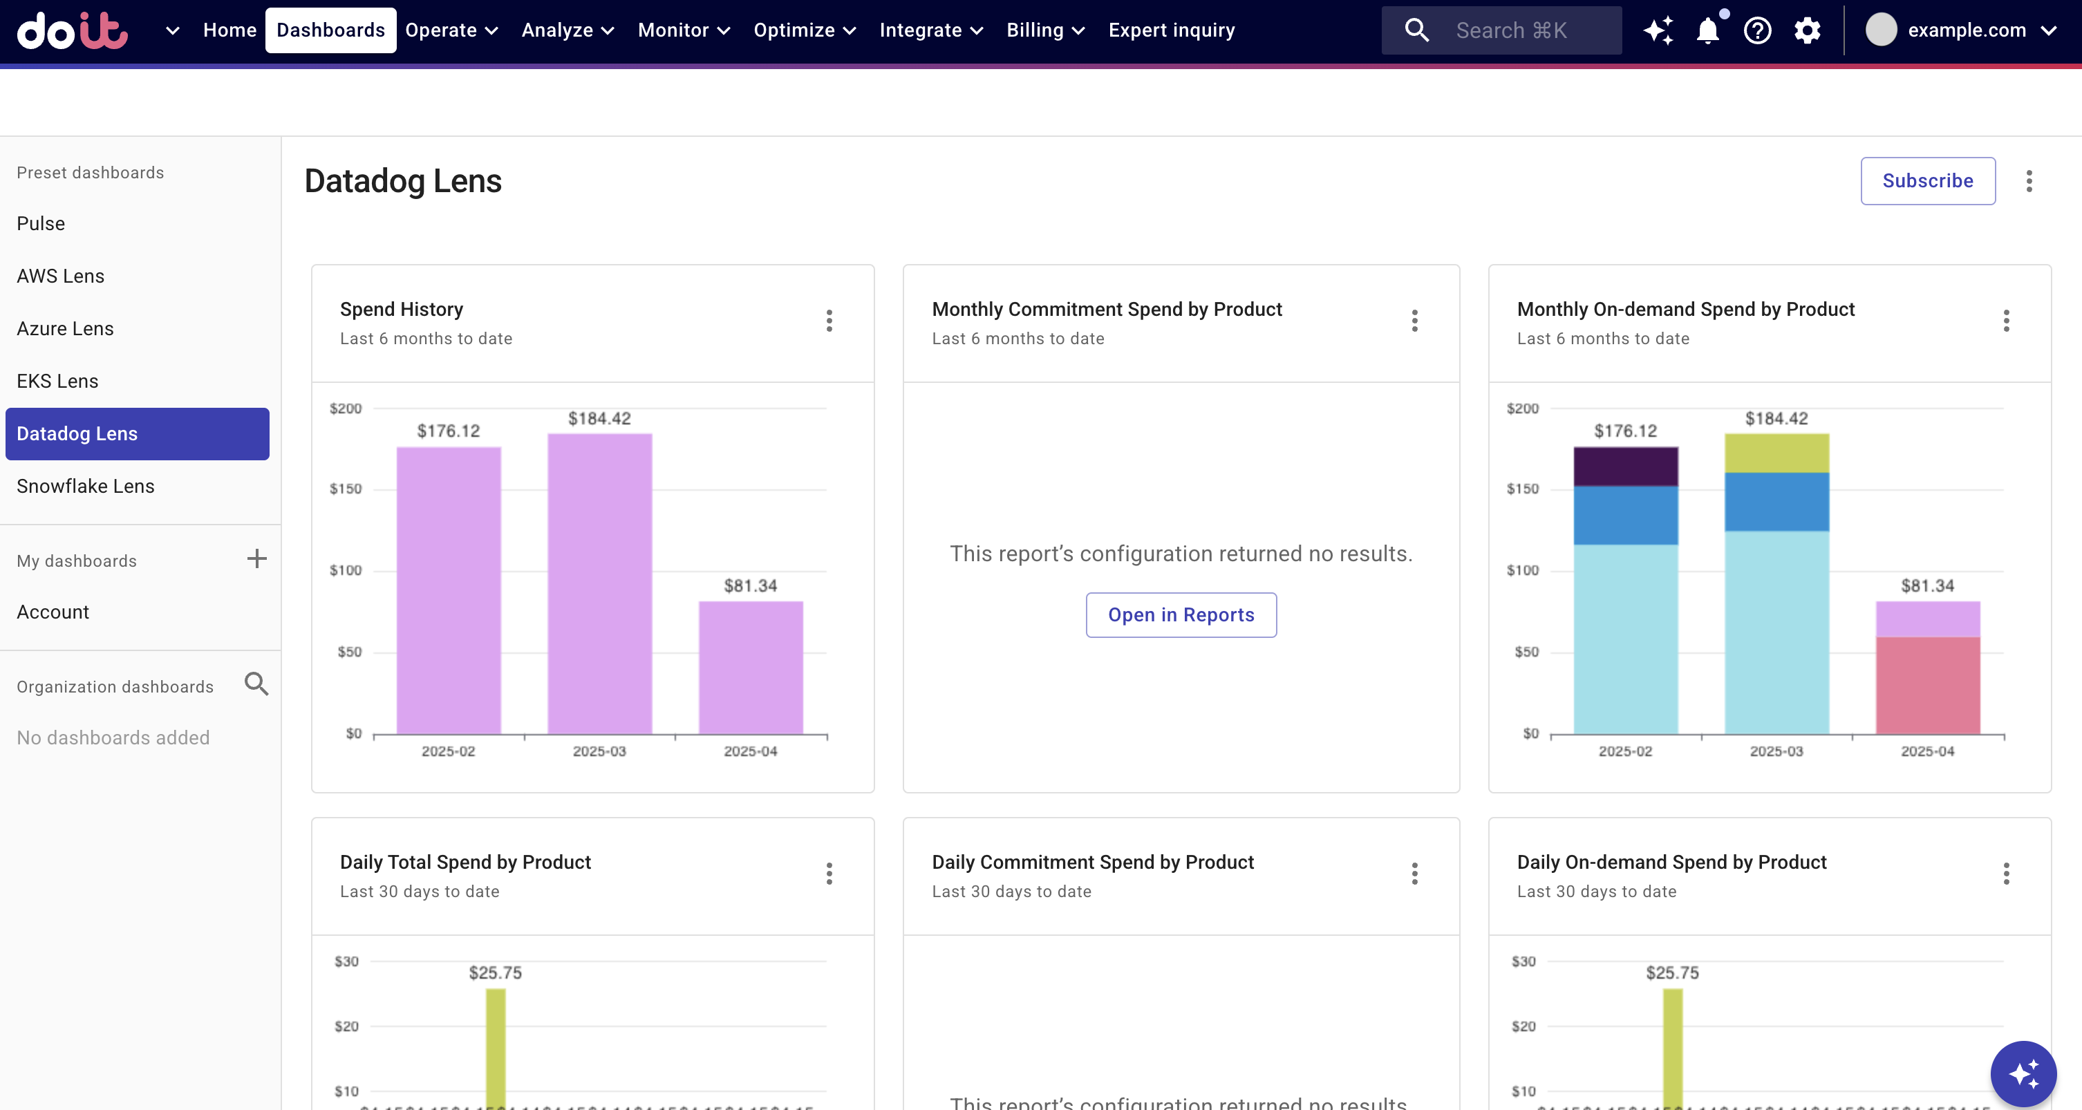Open Spend History widget menu

click(829, 321)
